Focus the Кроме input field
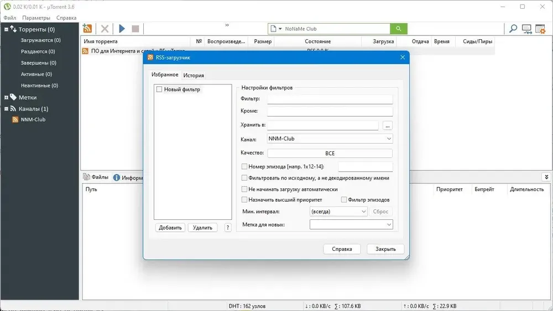 point(330,111)
